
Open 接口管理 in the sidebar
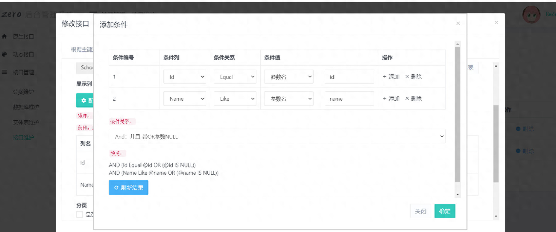coord(23,72)
